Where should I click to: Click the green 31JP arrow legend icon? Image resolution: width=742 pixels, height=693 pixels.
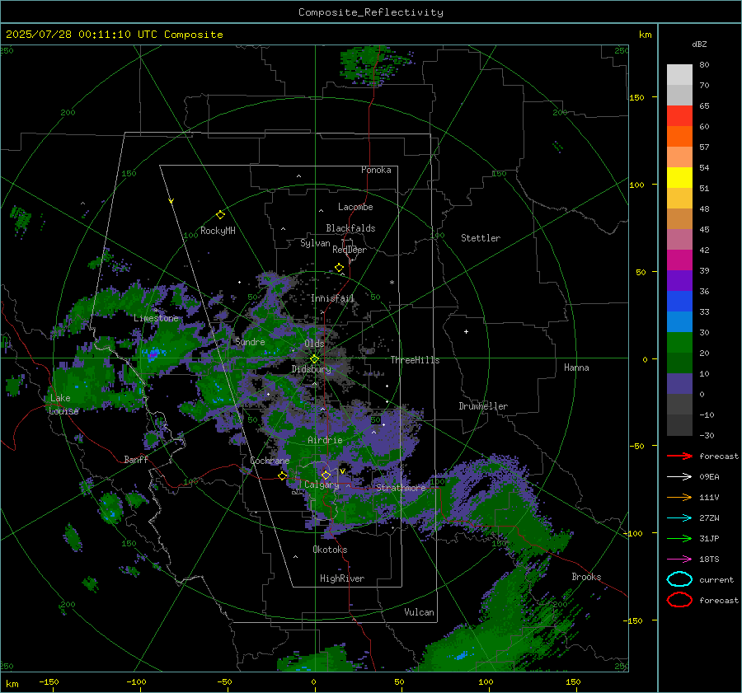[679, 538]
